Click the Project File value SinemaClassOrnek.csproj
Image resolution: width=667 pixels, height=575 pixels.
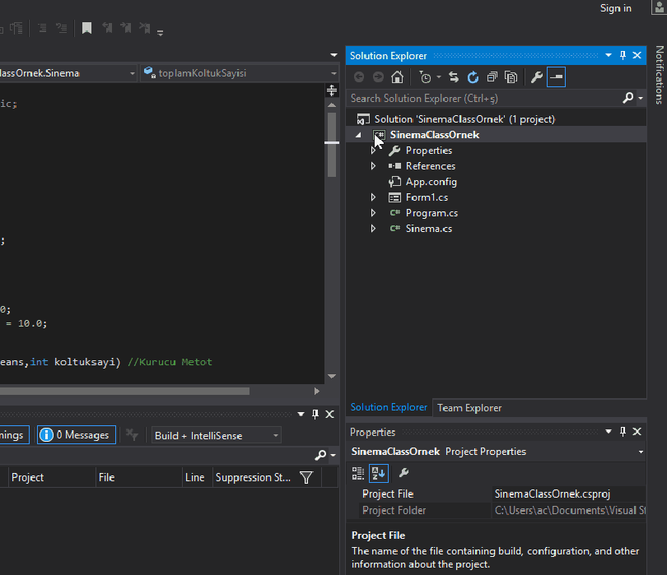pyautogui.click(x=553, y=494)
